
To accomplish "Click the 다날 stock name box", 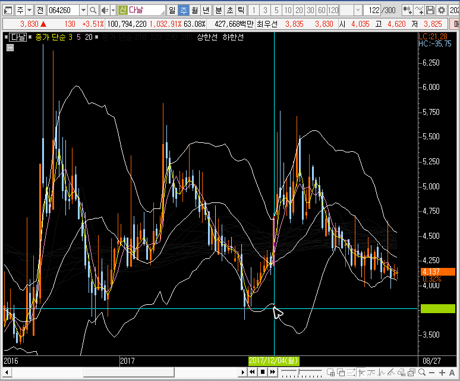I will click(141, 11).
